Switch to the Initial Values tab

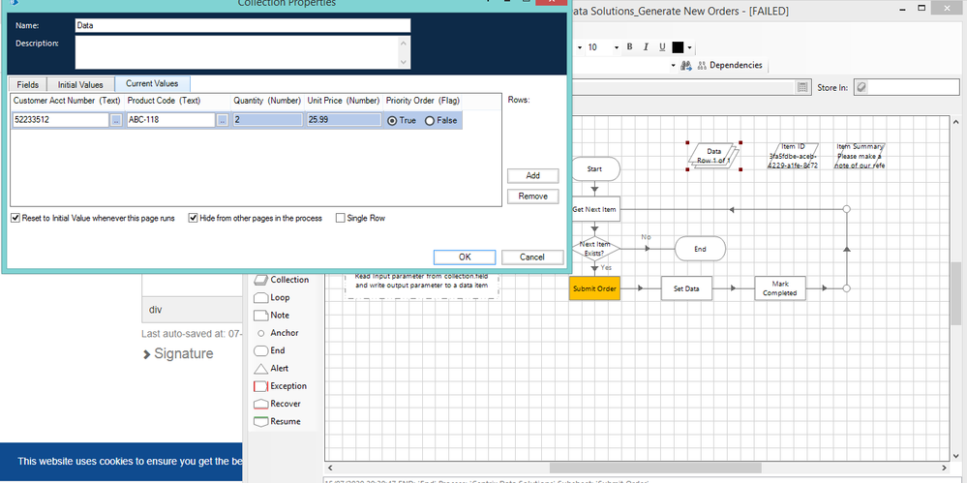(x=79, y=84)
